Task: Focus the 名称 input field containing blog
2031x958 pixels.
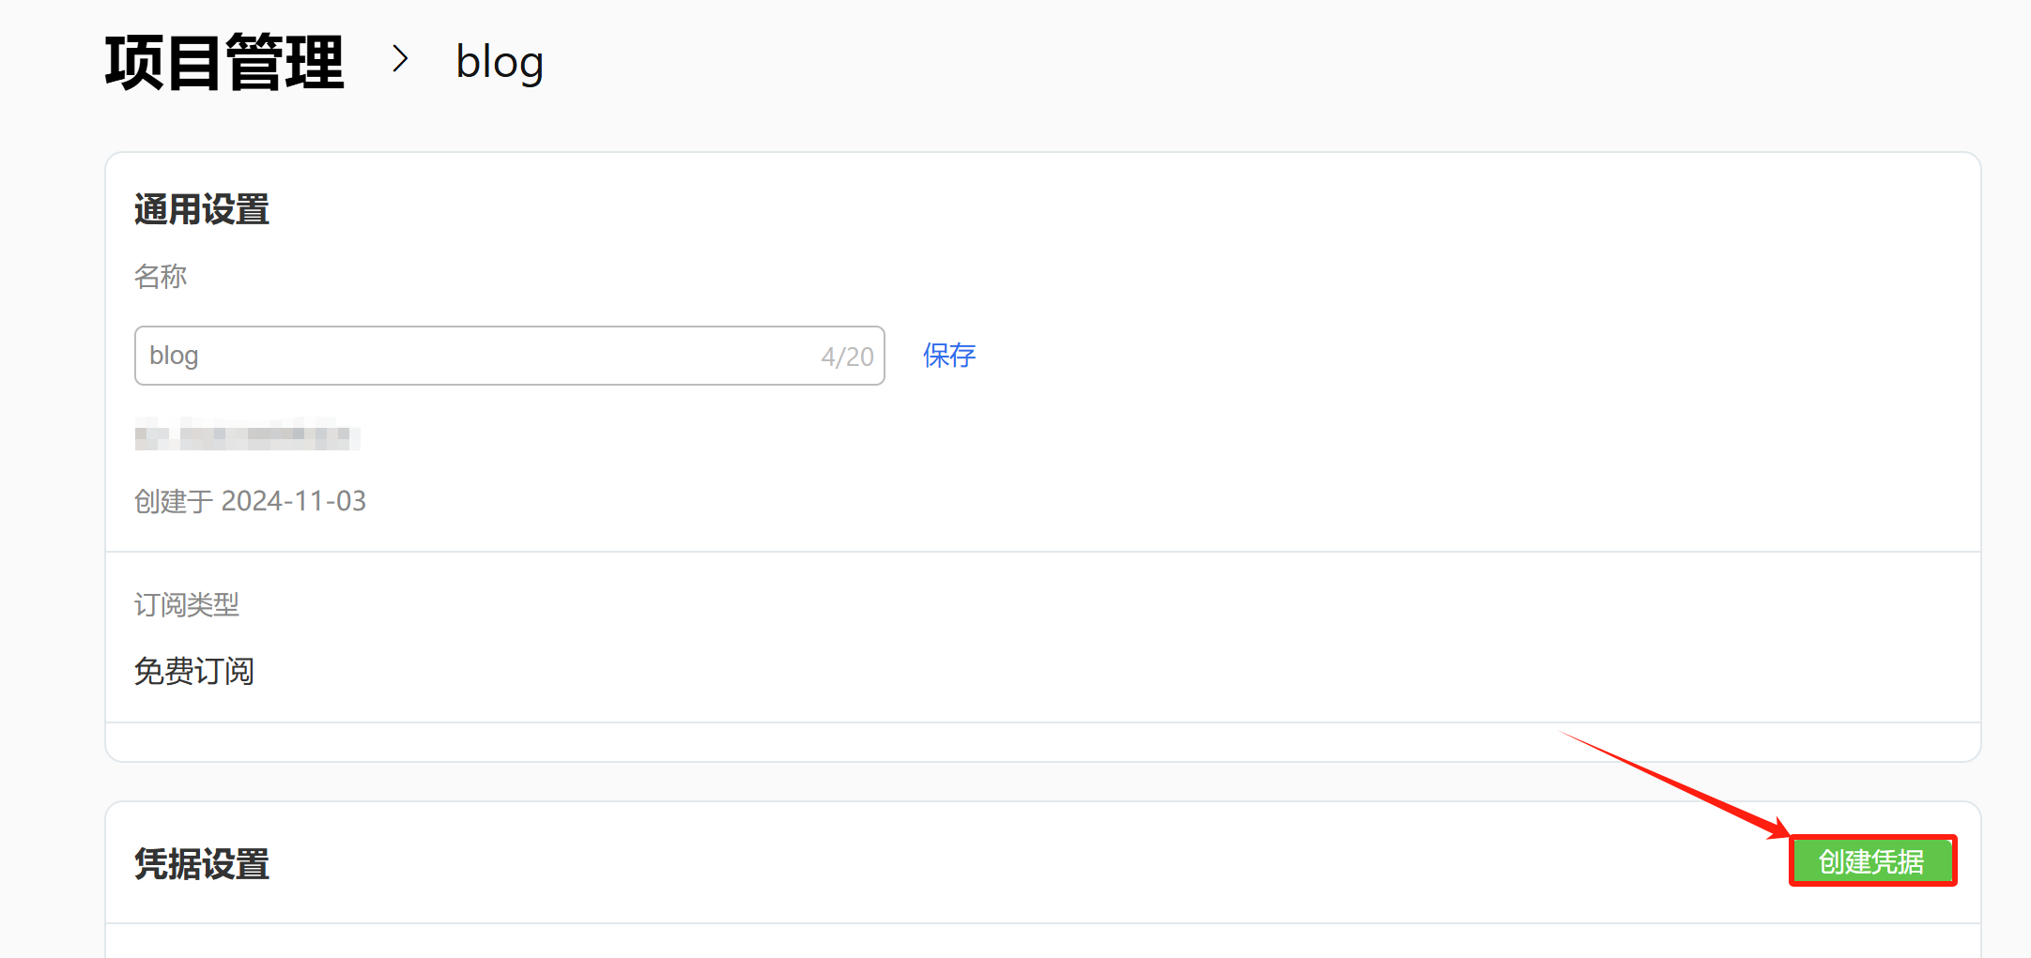Action: pyautogui.click(x=509, y=356)
